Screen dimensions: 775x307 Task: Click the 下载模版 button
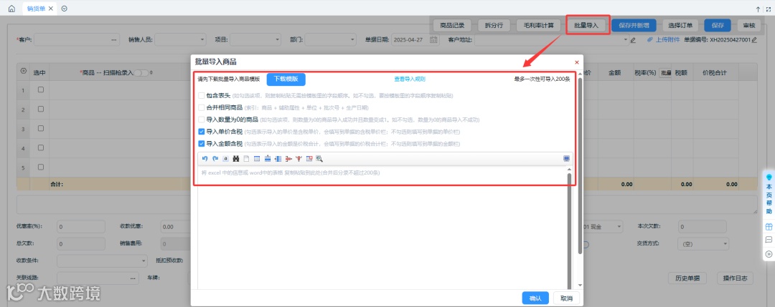tap(286, 79)
